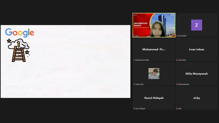Select the large 'irvan toban' name in tile center
The width and height of the screenshot is (219, 123).
click(196, 49)
